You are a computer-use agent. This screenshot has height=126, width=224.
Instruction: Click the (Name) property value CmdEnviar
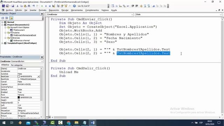(x=29, y=69)
